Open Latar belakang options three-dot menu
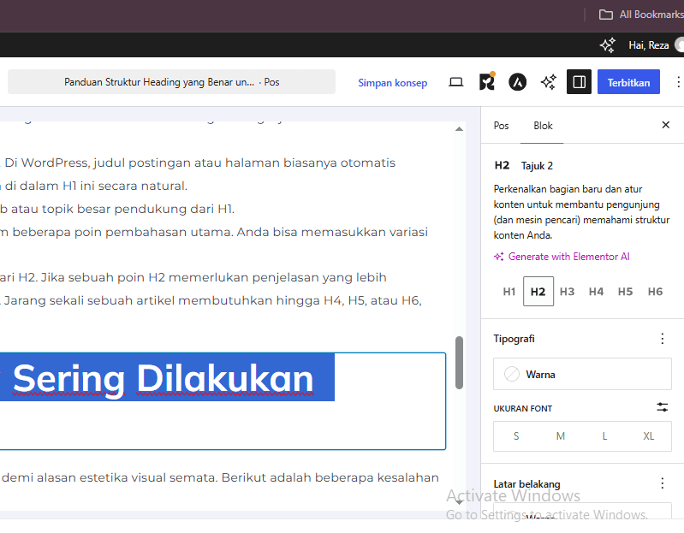The image size is (684, 533). [x=663, y=483]
